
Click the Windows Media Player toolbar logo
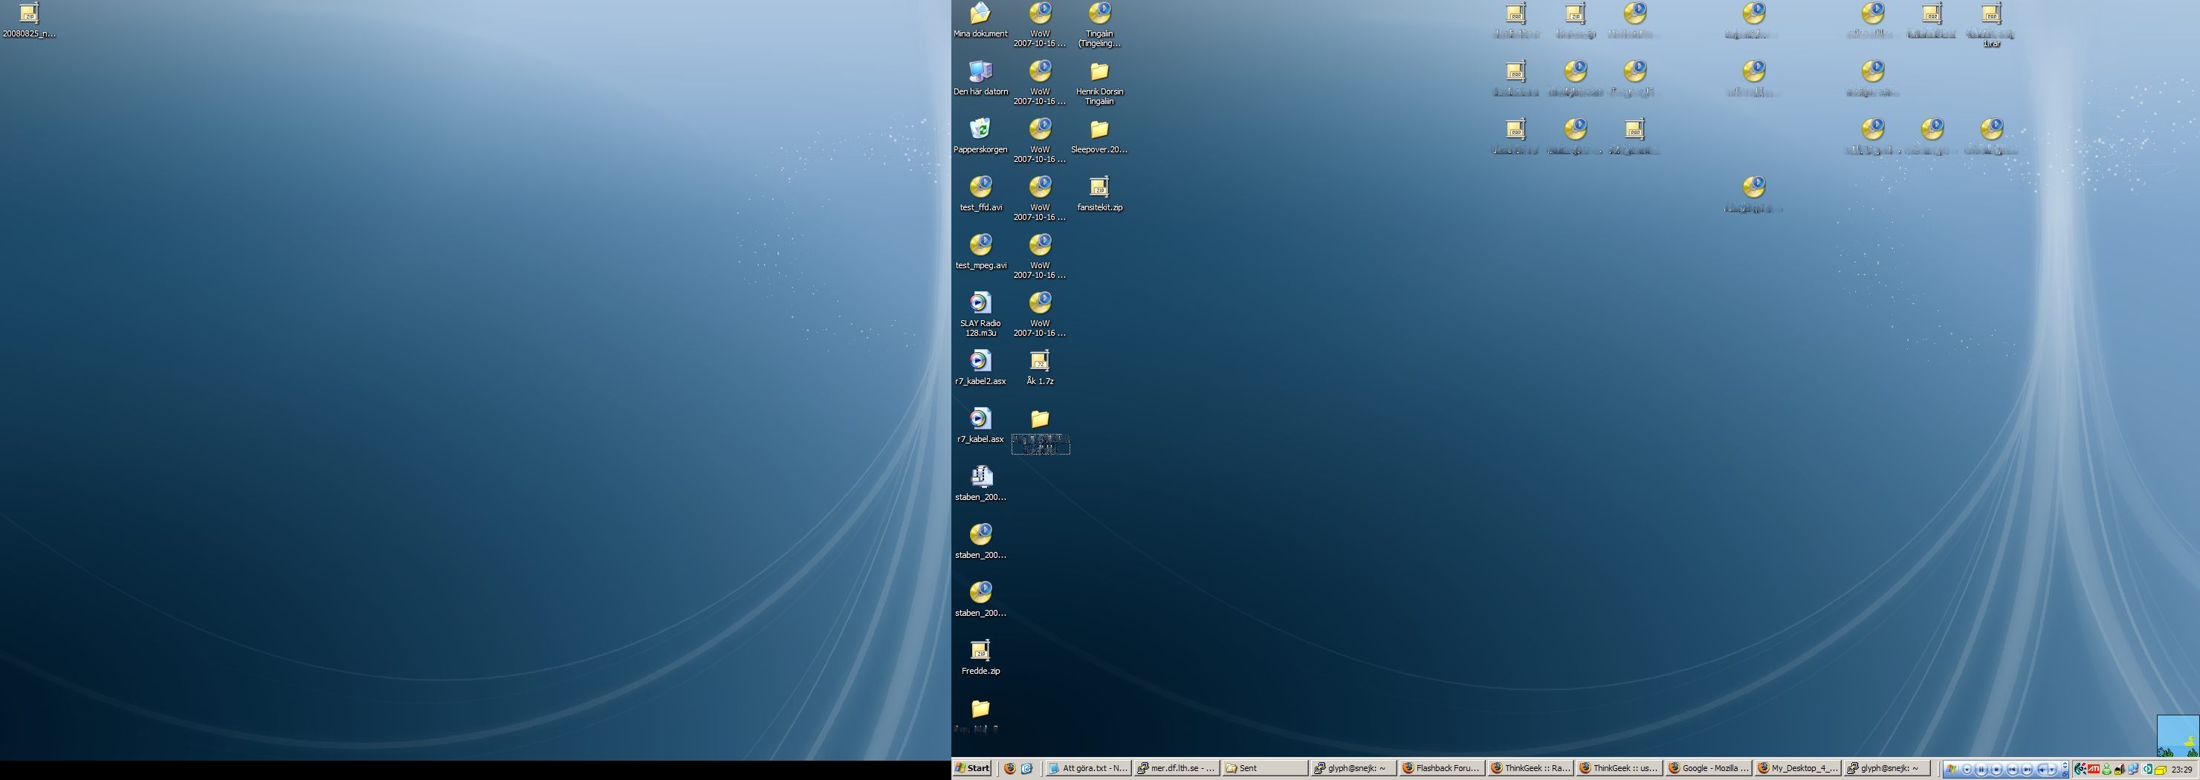[x=1952, y=770]
